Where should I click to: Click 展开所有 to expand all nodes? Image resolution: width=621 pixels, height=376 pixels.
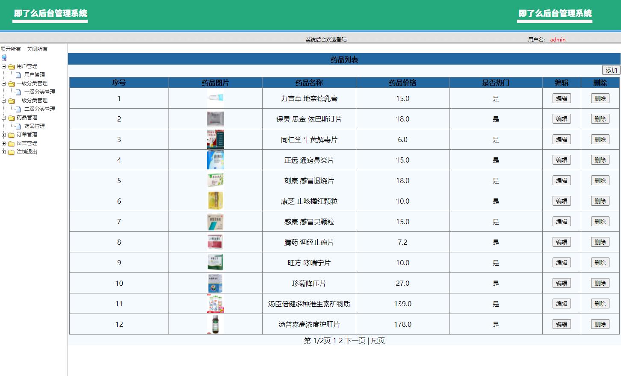[x=11, y=49]
